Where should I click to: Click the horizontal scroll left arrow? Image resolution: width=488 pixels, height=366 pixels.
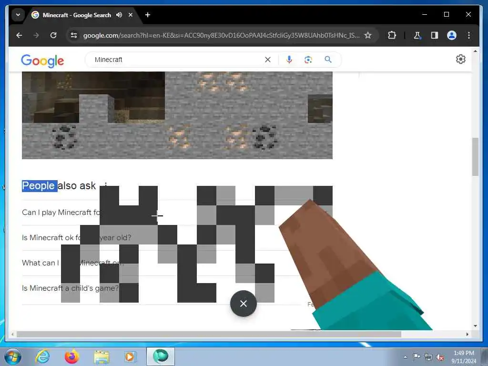[12, 334]
